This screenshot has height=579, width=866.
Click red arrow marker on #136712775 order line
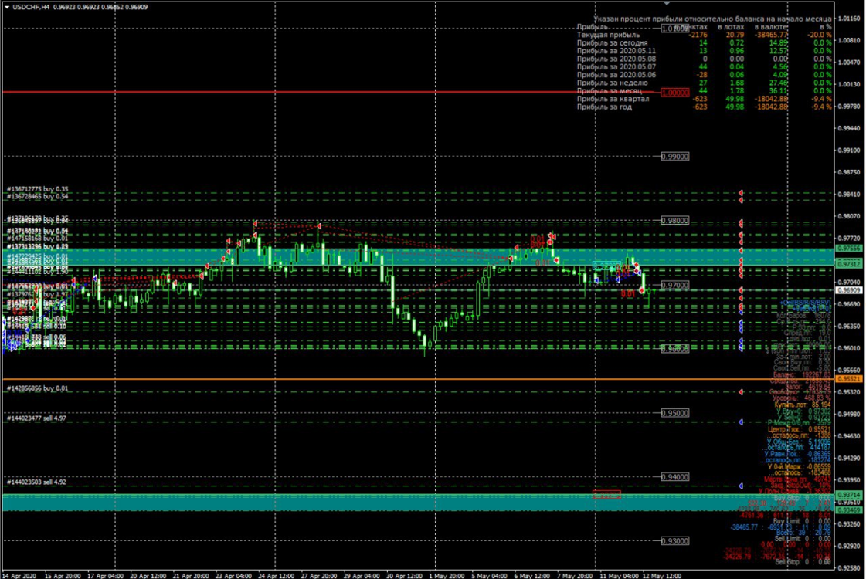click(741, 193)
